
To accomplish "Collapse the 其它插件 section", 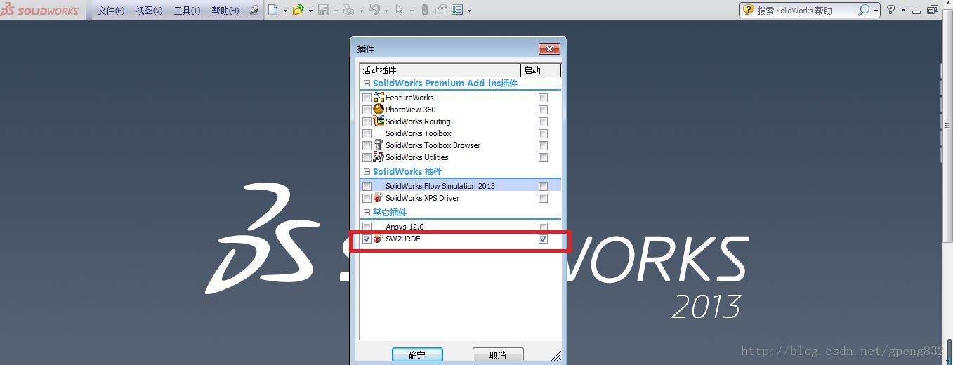I will [x=367, y=212].
